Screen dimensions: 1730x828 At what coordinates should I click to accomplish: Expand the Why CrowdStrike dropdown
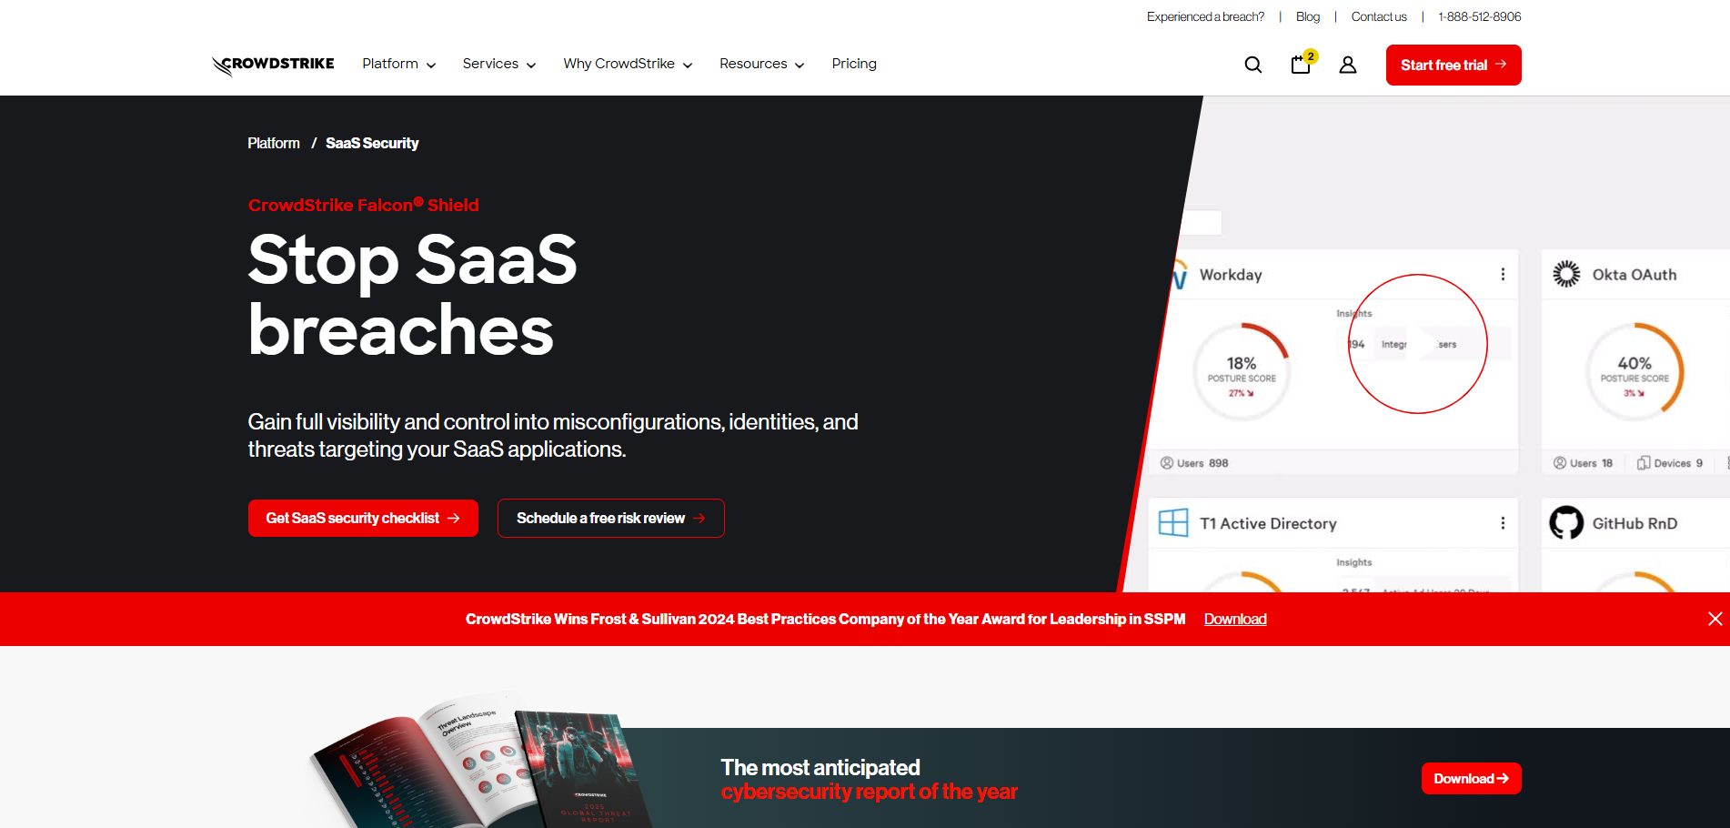[x=628, y=64]
